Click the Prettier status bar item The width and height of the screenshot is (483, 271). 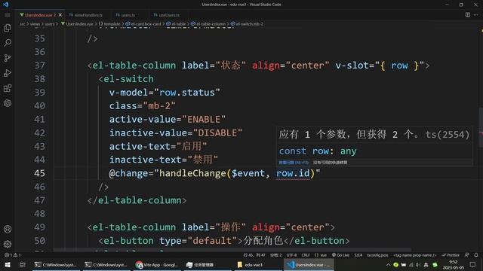coord(451,255)
